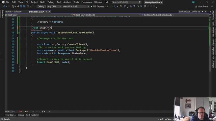Viewport: 216px width, 121px height.
Task: Click the bookmark icon in toolbar
Action: [x=145, y=6]
